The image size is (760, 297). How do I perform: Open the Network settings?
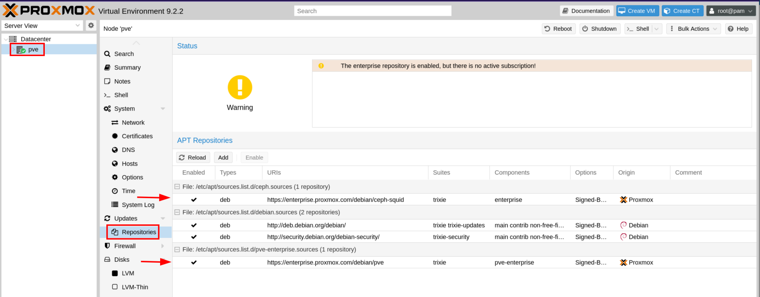[133, 122]
